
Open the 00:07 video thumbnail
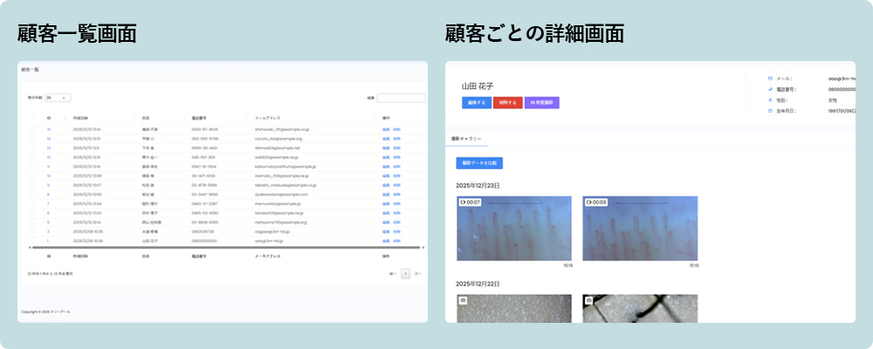click(x=514, y=229)
